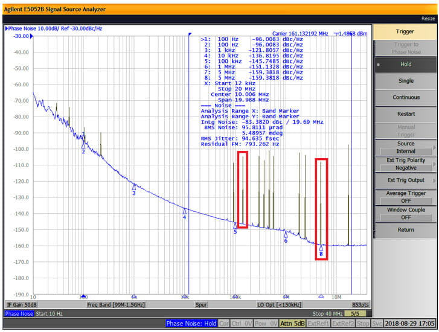Click the marker 8 indicator on frequency axis
Image resolution: width=439 pixels, height=332 pixels.
coord(321,296)
